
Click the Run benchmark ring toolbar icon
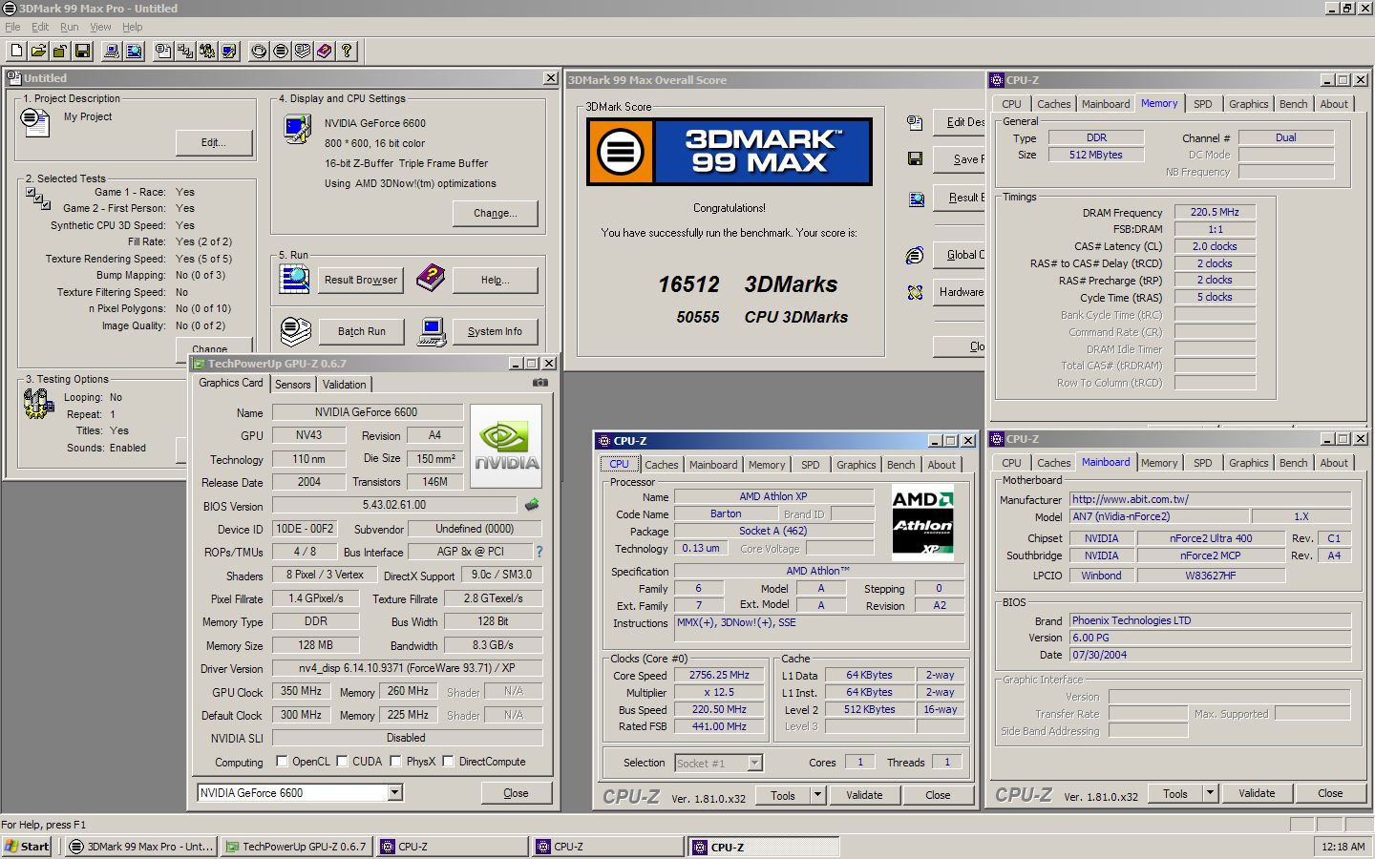tap(259, 52)
